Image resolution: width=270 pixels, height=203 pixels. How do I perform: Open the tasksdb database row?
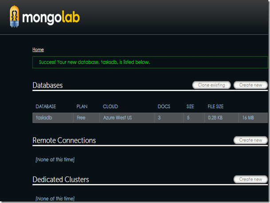[150, 118]
